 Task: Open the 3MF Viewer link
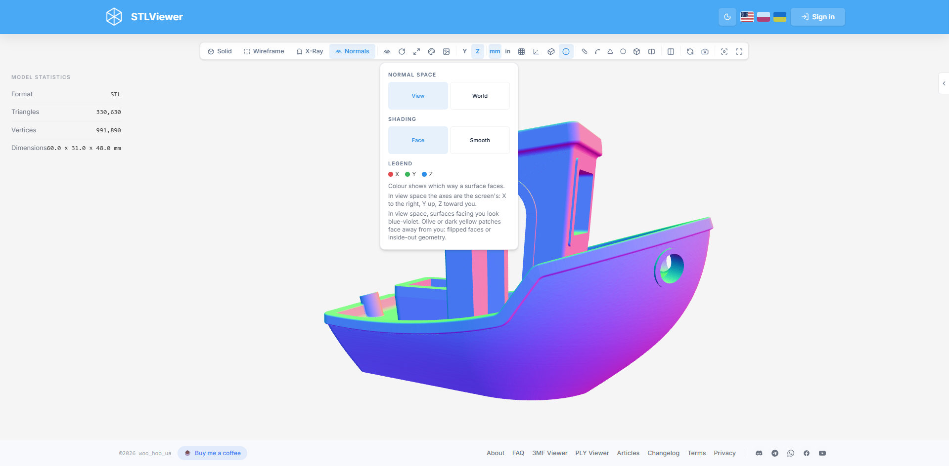550,453
